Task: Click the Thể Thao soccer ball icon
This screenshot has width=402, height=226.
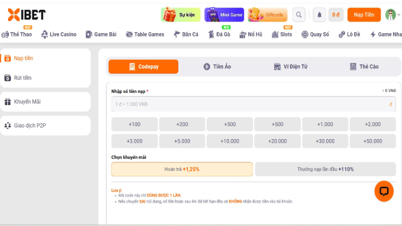Action: pos(5,35)
